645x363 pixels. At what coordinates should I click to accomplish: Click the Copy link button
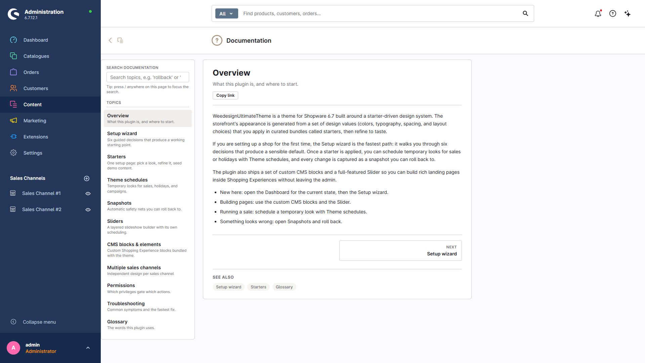(225, 95)
